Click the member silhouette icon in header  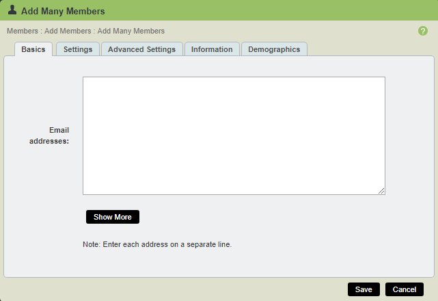tap(12, 10)
